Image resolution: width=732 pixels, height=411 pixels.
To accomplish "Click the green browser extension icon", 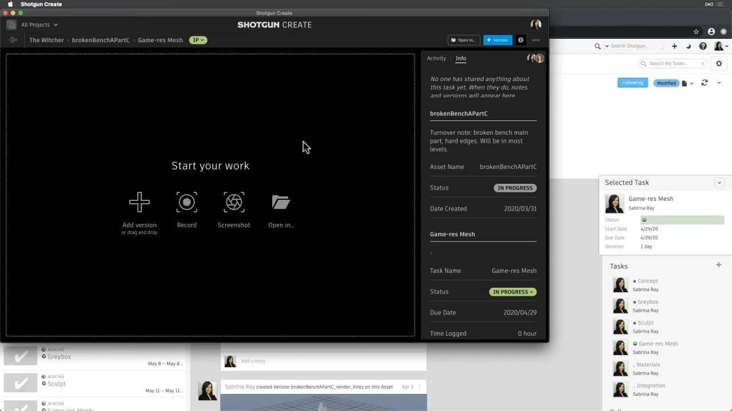I will point(724,32).
